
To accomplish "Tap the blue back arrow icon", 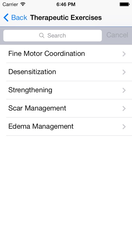I will click(x=6, y=18).
